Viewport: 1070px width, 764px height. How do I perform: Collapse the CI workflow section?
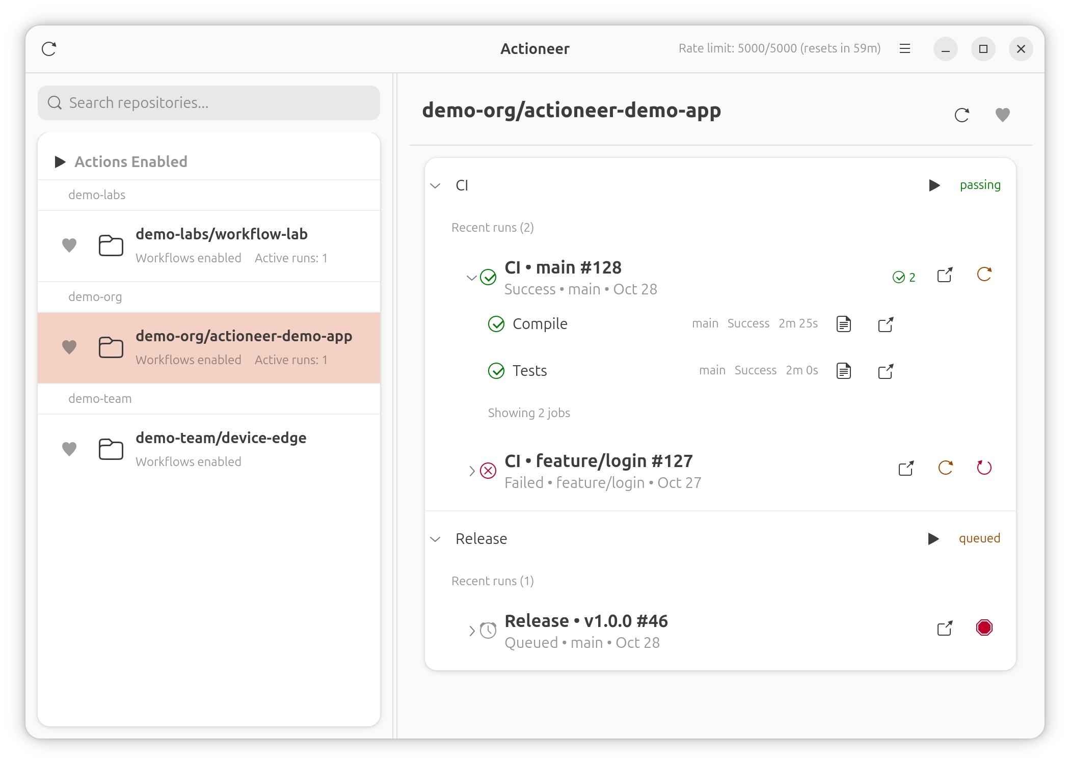click(436, 185)
